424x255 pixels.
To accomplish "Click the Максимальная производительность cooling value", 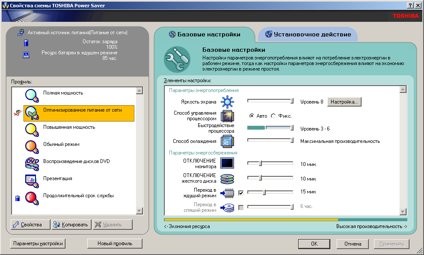I will click(340, 141).
